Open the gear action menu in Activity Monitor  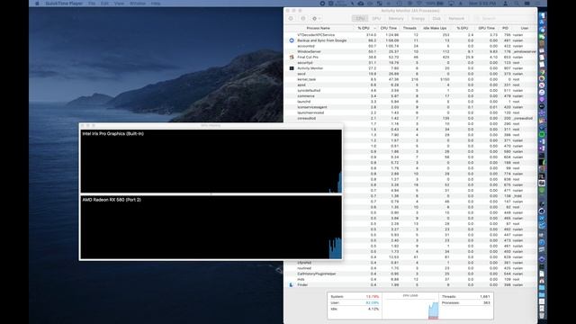click(x=316, y=18)
